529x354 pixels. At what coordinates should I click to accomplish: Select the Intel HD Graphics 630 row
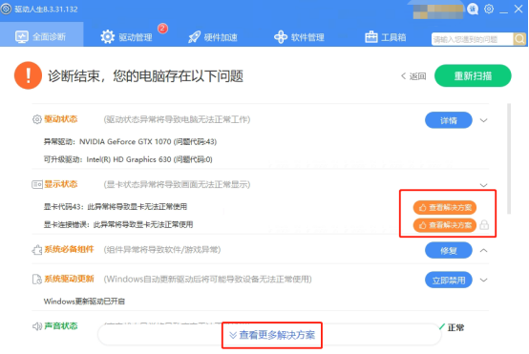pyautogui.click(x=128, y=159)
